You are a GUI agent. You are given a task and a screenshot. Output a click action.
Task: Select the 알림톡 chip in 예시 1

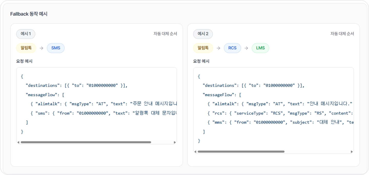pyautogui.click(x=26, y=48)
